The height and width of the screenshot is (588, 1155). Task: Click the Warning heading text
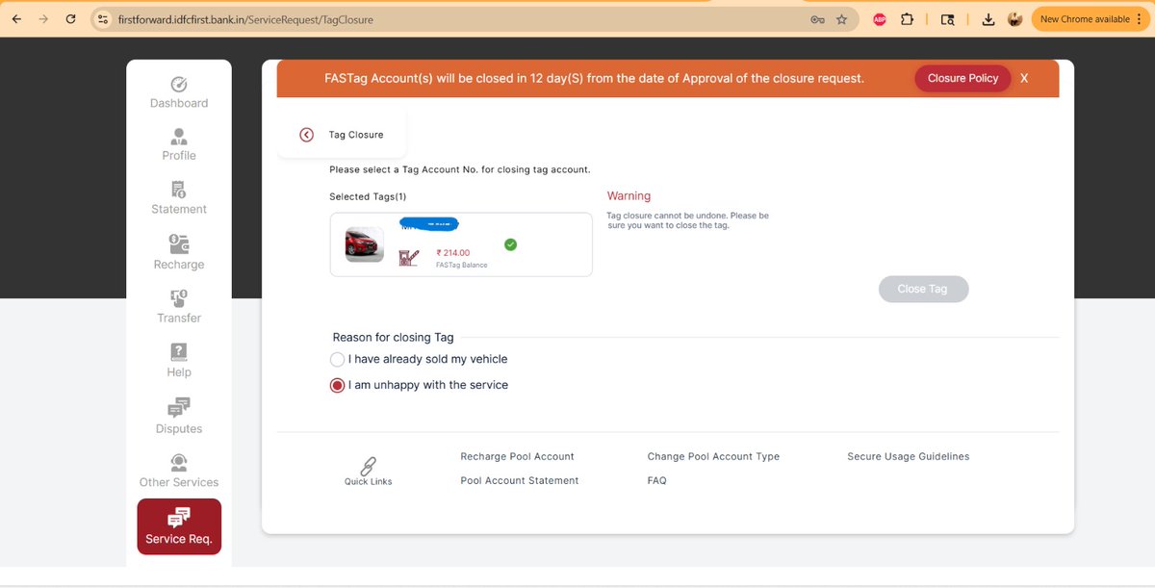629,196
